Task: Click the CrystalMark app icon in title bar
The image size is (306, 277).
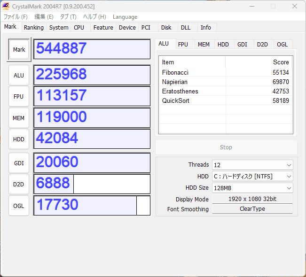Action: click(x=7, y=7)
